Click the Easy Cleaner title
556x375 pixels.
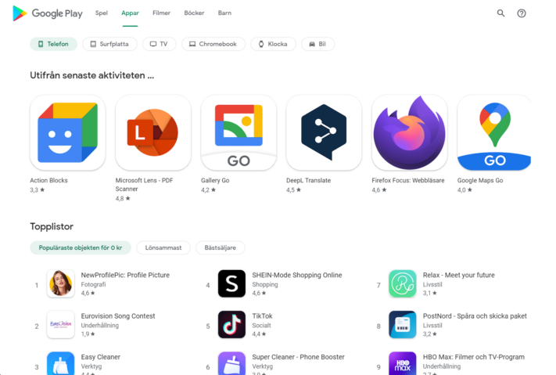[101, 357]
